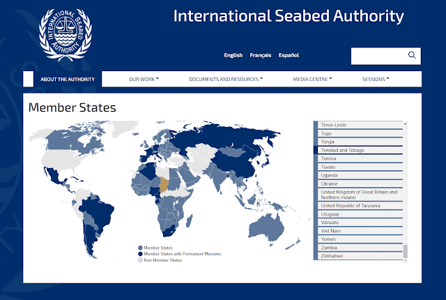Click Brazil on the world map
Image resolution: width=446 pixels, height=300 pixels.
pos(98,211)
